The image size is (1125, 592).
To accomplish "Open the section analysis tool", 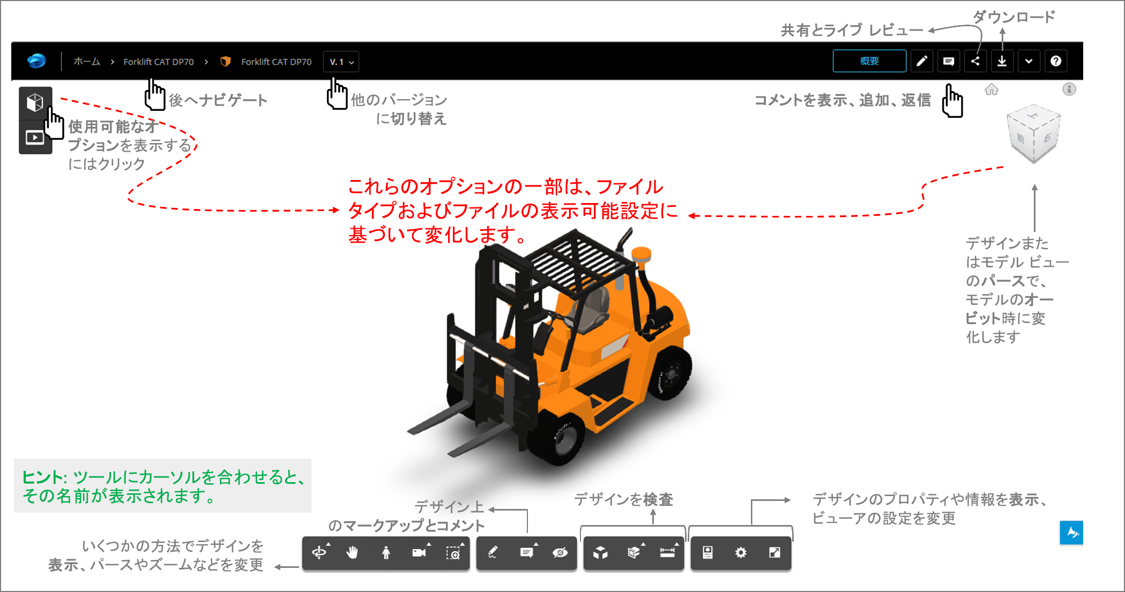I will tap(634, 552).
